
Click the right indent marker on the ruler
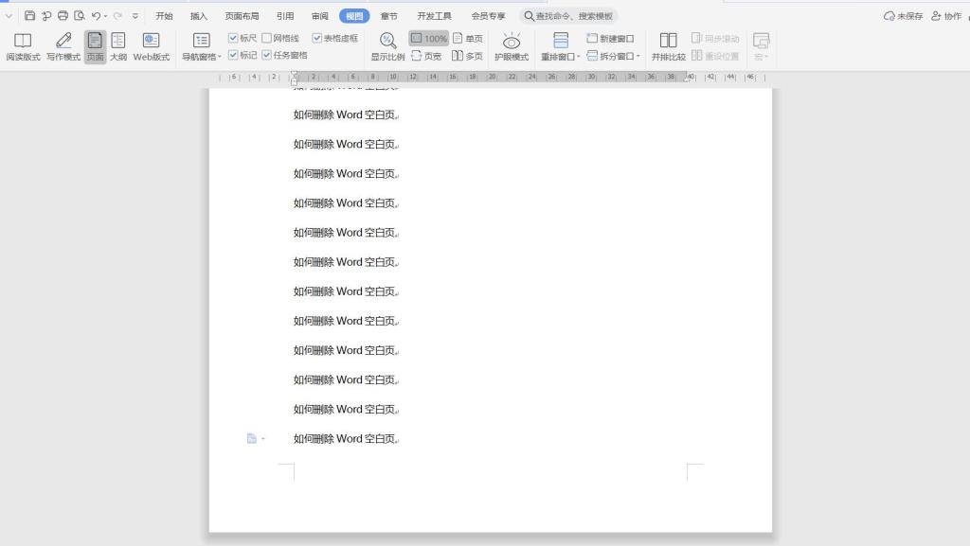[x=686, y=78]
